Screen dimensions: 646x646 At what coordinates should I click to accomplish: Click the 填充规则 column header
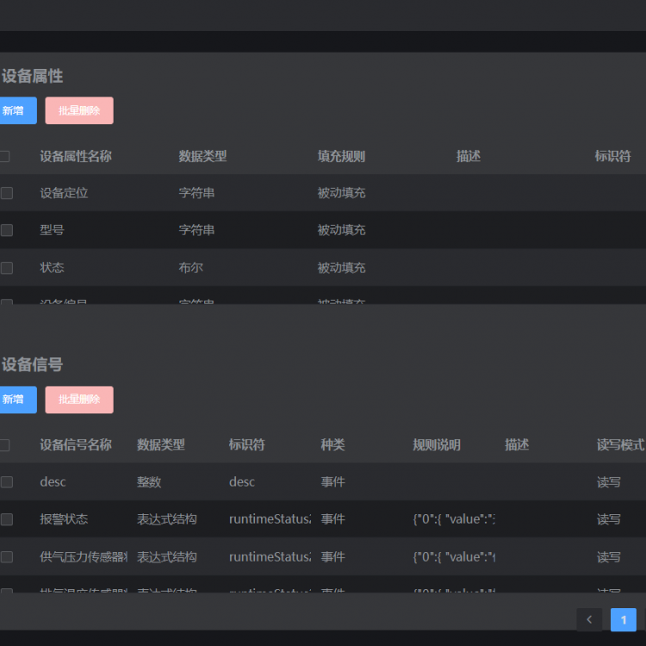(x=341, y=156)
